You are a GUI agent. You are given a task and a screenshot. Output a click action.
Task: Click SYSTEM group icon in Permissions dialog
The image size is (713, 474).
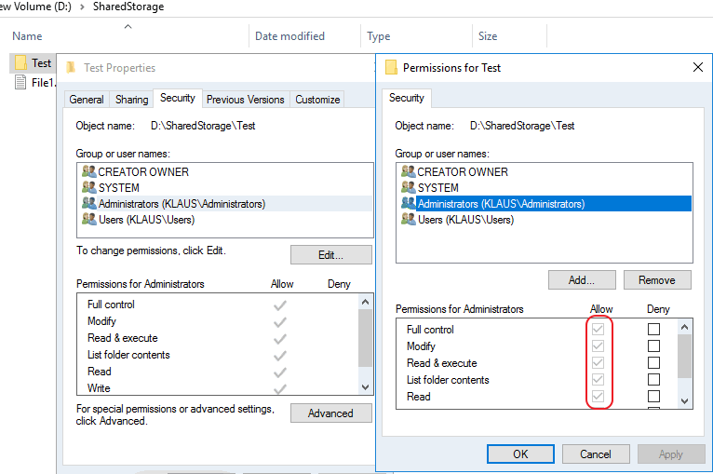pos(408,188)
